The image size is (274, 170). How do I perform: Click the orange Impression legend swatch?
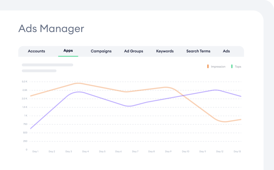click(x=208, y=66)
